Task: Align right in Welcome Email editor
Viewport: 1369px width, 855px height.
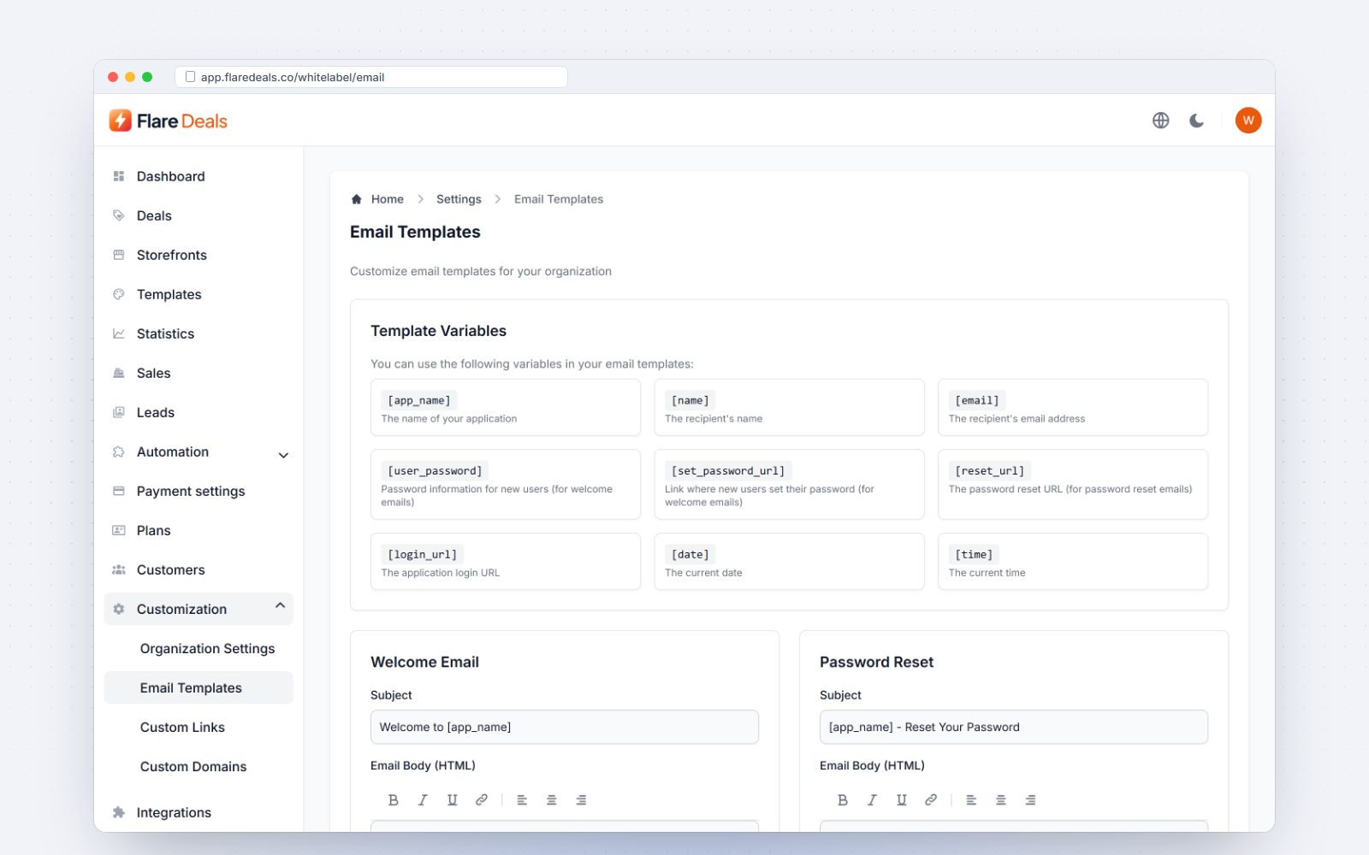Action: click(581, 800)
